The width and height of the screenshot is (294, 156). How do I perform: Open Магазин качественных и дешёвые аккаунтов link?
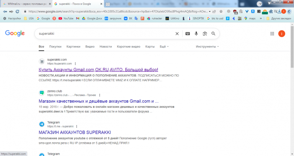click(99, 101)
